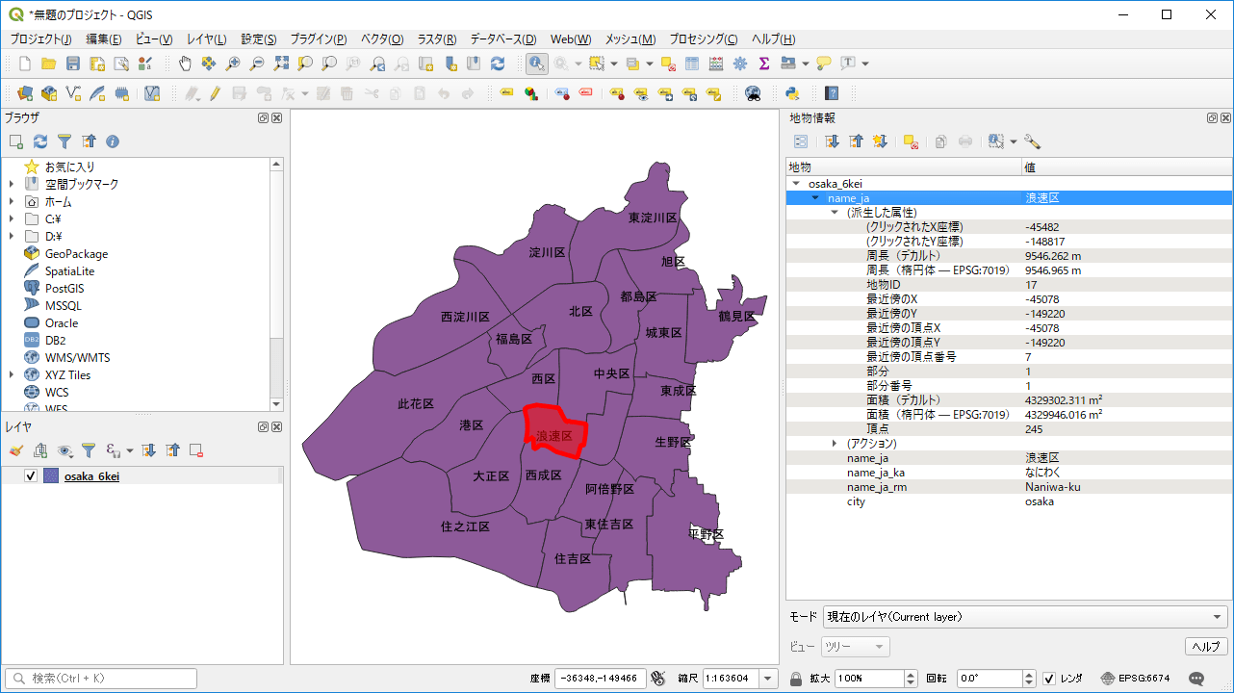The image size is (1234, 693).
Task: Open the ベクタ menu
Action: [382, 39]
